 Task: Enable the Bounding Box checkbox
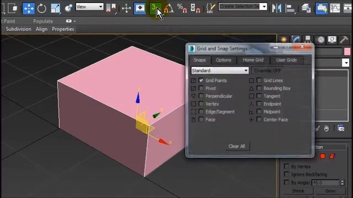(259, 88)
